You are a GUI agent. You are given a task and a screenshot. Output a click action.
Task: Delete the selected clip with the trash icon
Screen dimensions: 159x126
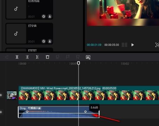(x=47, y=57)
